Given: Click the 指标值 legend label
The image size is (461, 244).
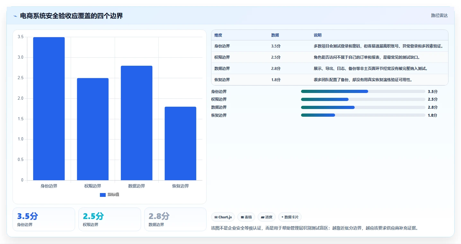Looking at the screenshot, I should click(x=113, y=195).
